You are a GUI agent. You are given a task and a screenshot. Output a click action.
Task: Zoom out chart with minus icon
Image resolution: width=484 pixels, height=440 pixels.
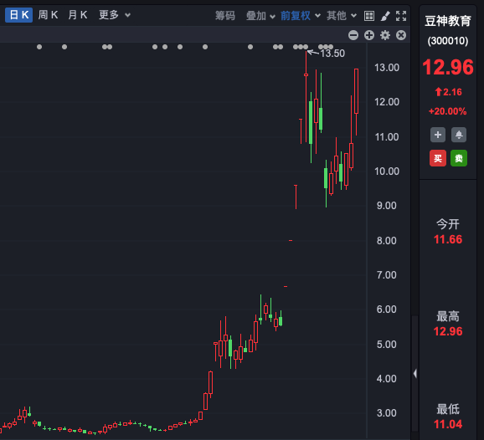coord(353,35)
